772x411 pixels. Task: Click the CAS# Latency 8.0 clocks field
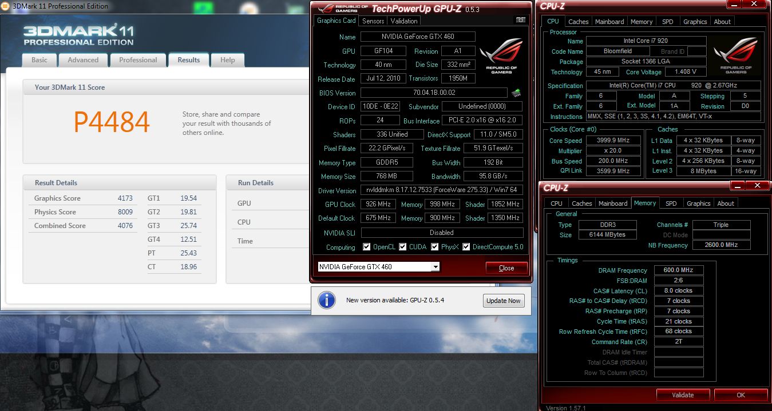(679, 290)
